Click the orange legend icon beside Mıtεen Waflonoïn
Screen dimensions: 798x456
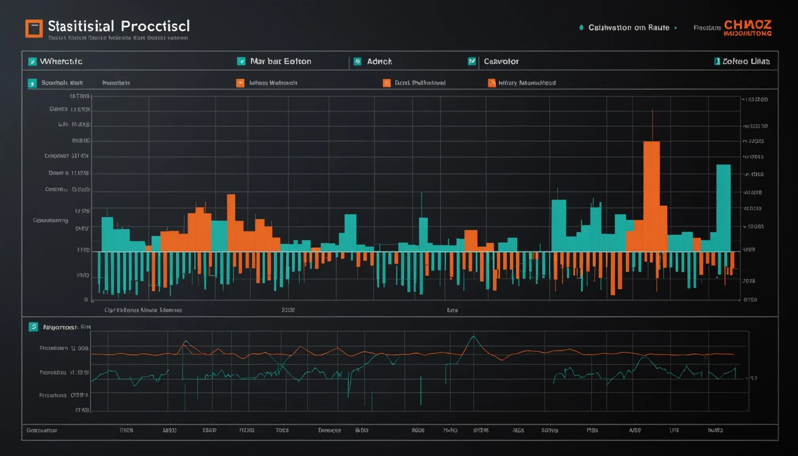click(240, 83)
